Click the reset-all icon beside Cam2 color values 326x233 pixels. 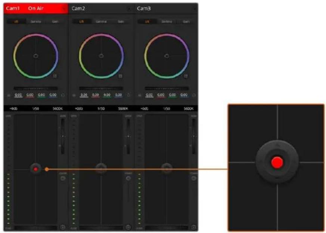click(128, 95)
